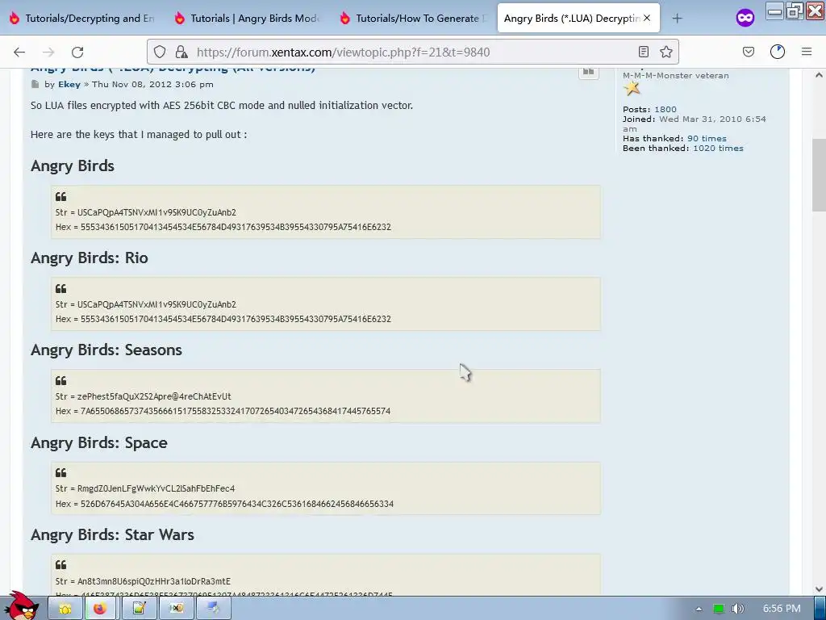Open the Angry Birds Start button
The width and height of the screenshot is (826, 620).
pos(22,606)
